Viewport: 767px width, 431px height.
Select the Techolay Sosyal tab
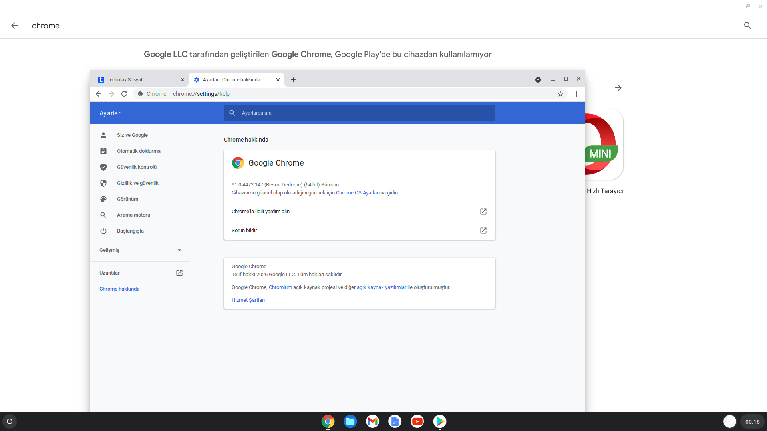click(140, 80)
